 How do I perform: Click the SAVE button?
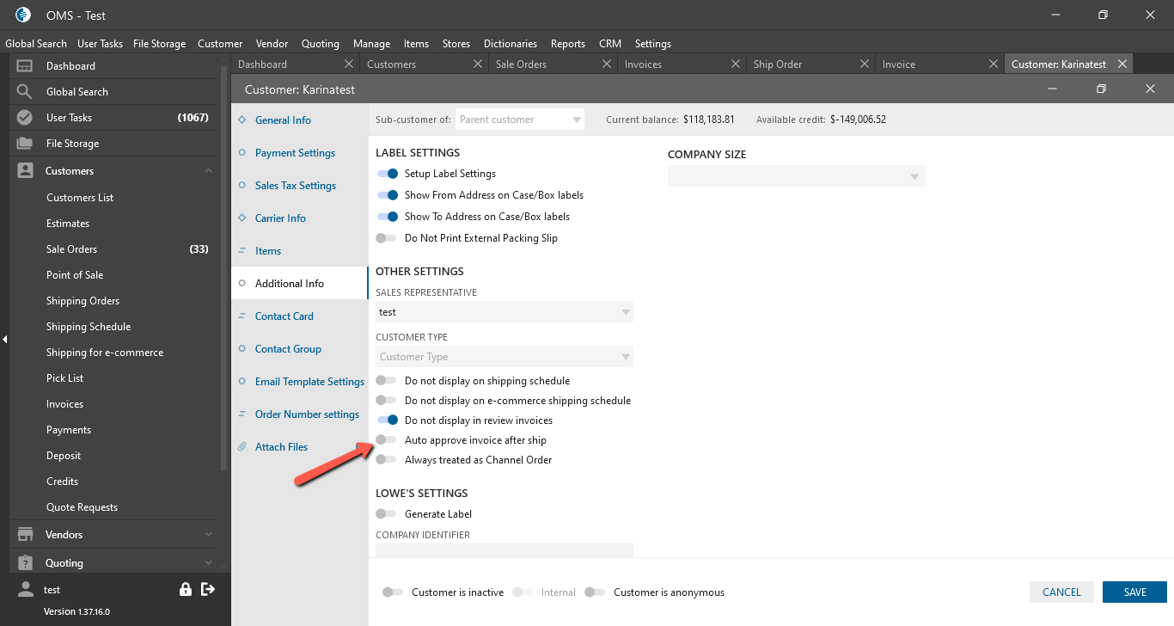pyautogui.click(x=1134, y=592)
